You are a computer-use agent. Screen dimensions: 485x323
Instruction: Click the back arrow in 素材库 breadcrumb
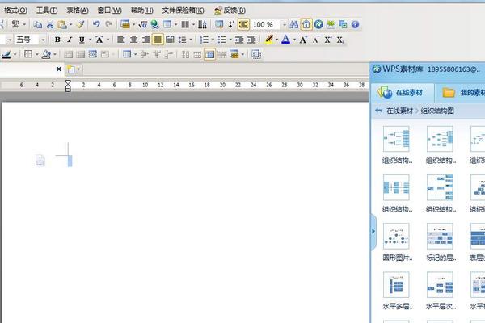click(378, 111)
